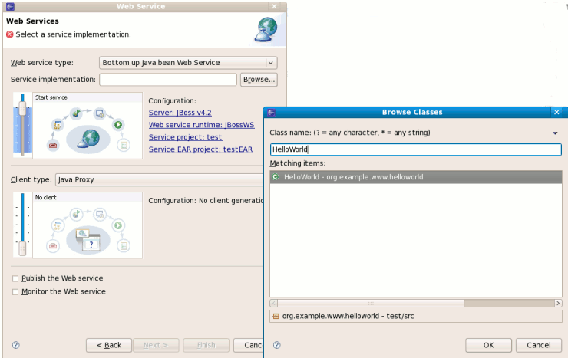
Task: Click the Class name field containing HelloWorld
Action: [416, 149]
